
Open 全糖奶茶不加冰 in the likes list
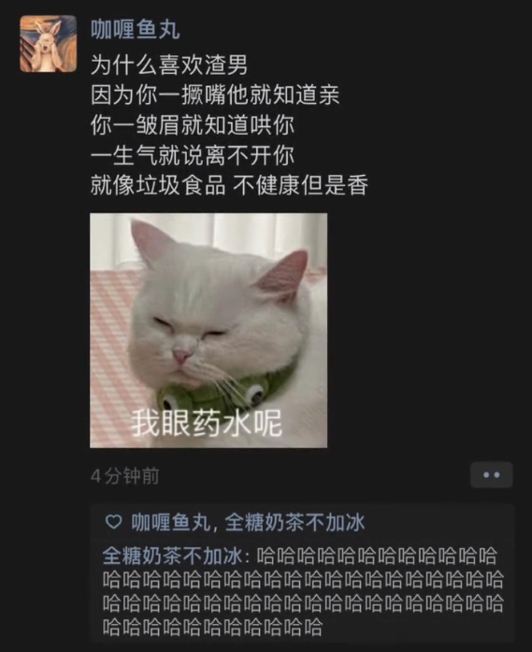[x=295, y=522]
